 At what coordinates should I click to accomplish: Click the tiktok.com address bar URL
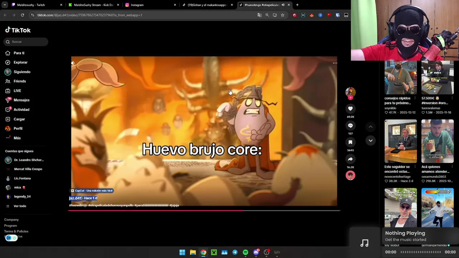(x=90, y=15)
